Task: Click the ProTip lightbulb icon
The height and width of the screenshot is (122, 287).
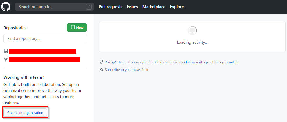Action: click(x=101, y=62)
